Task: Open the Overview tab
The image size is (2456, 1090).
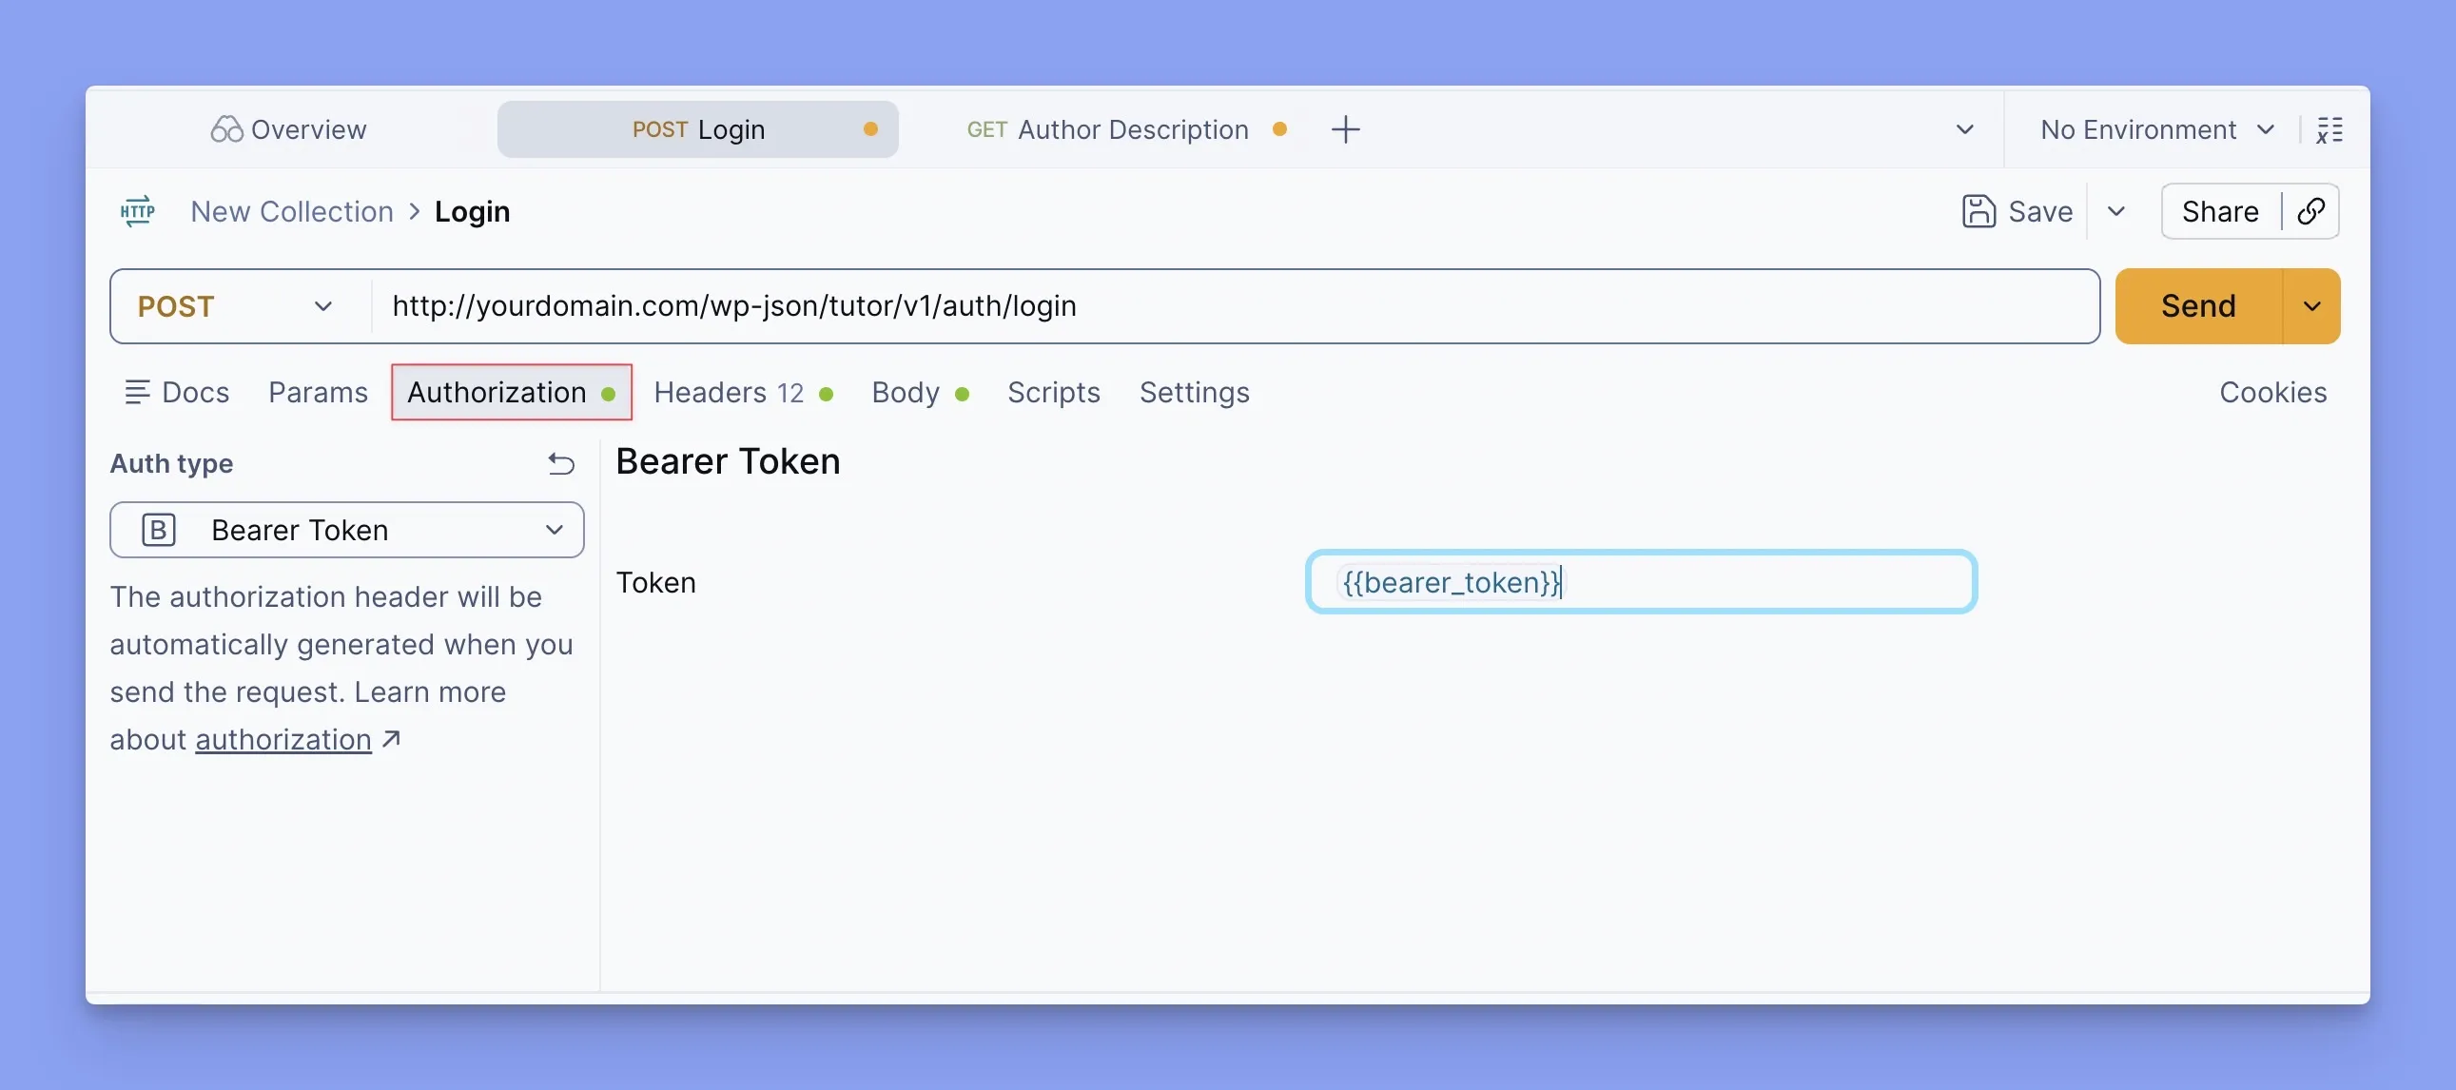Action: (x=288, y=129)
